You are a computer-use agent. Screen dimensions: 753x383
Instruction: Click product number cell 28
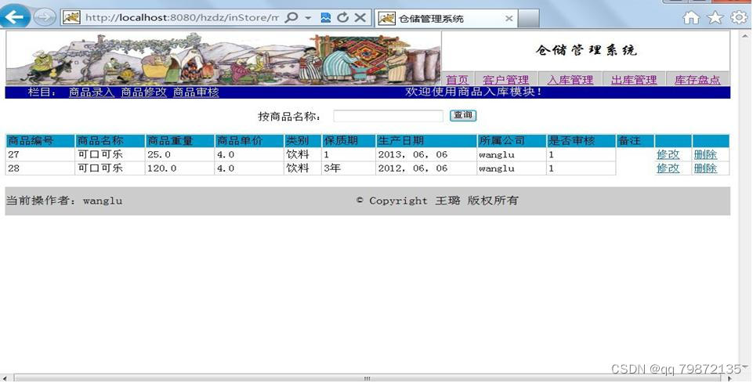(40, 168)
